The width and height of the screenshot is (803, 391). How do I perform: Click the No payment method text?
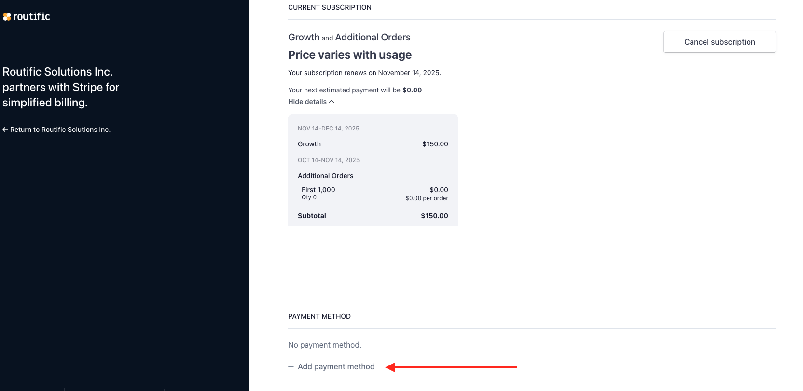[325, 345]
